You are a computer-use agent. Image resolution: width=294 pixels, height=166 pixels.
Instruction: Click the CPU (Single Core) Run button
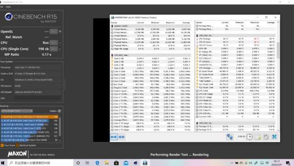point(54,49)
